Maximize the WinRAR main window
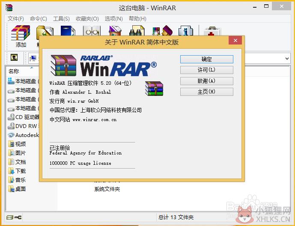 (266, 6)
